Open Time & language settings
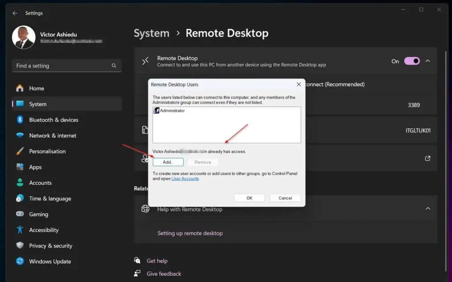 pos(67,198)
